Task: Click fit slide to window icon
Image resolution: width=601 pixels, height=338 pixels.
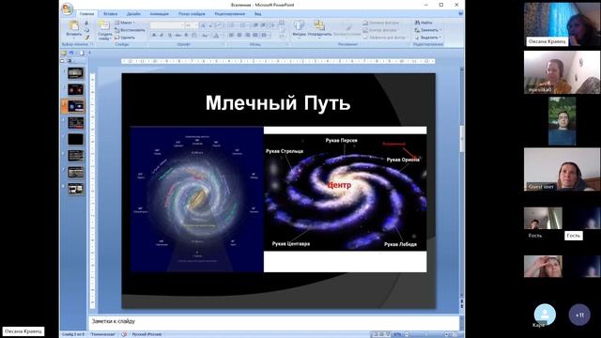Action: click(455, 334)
